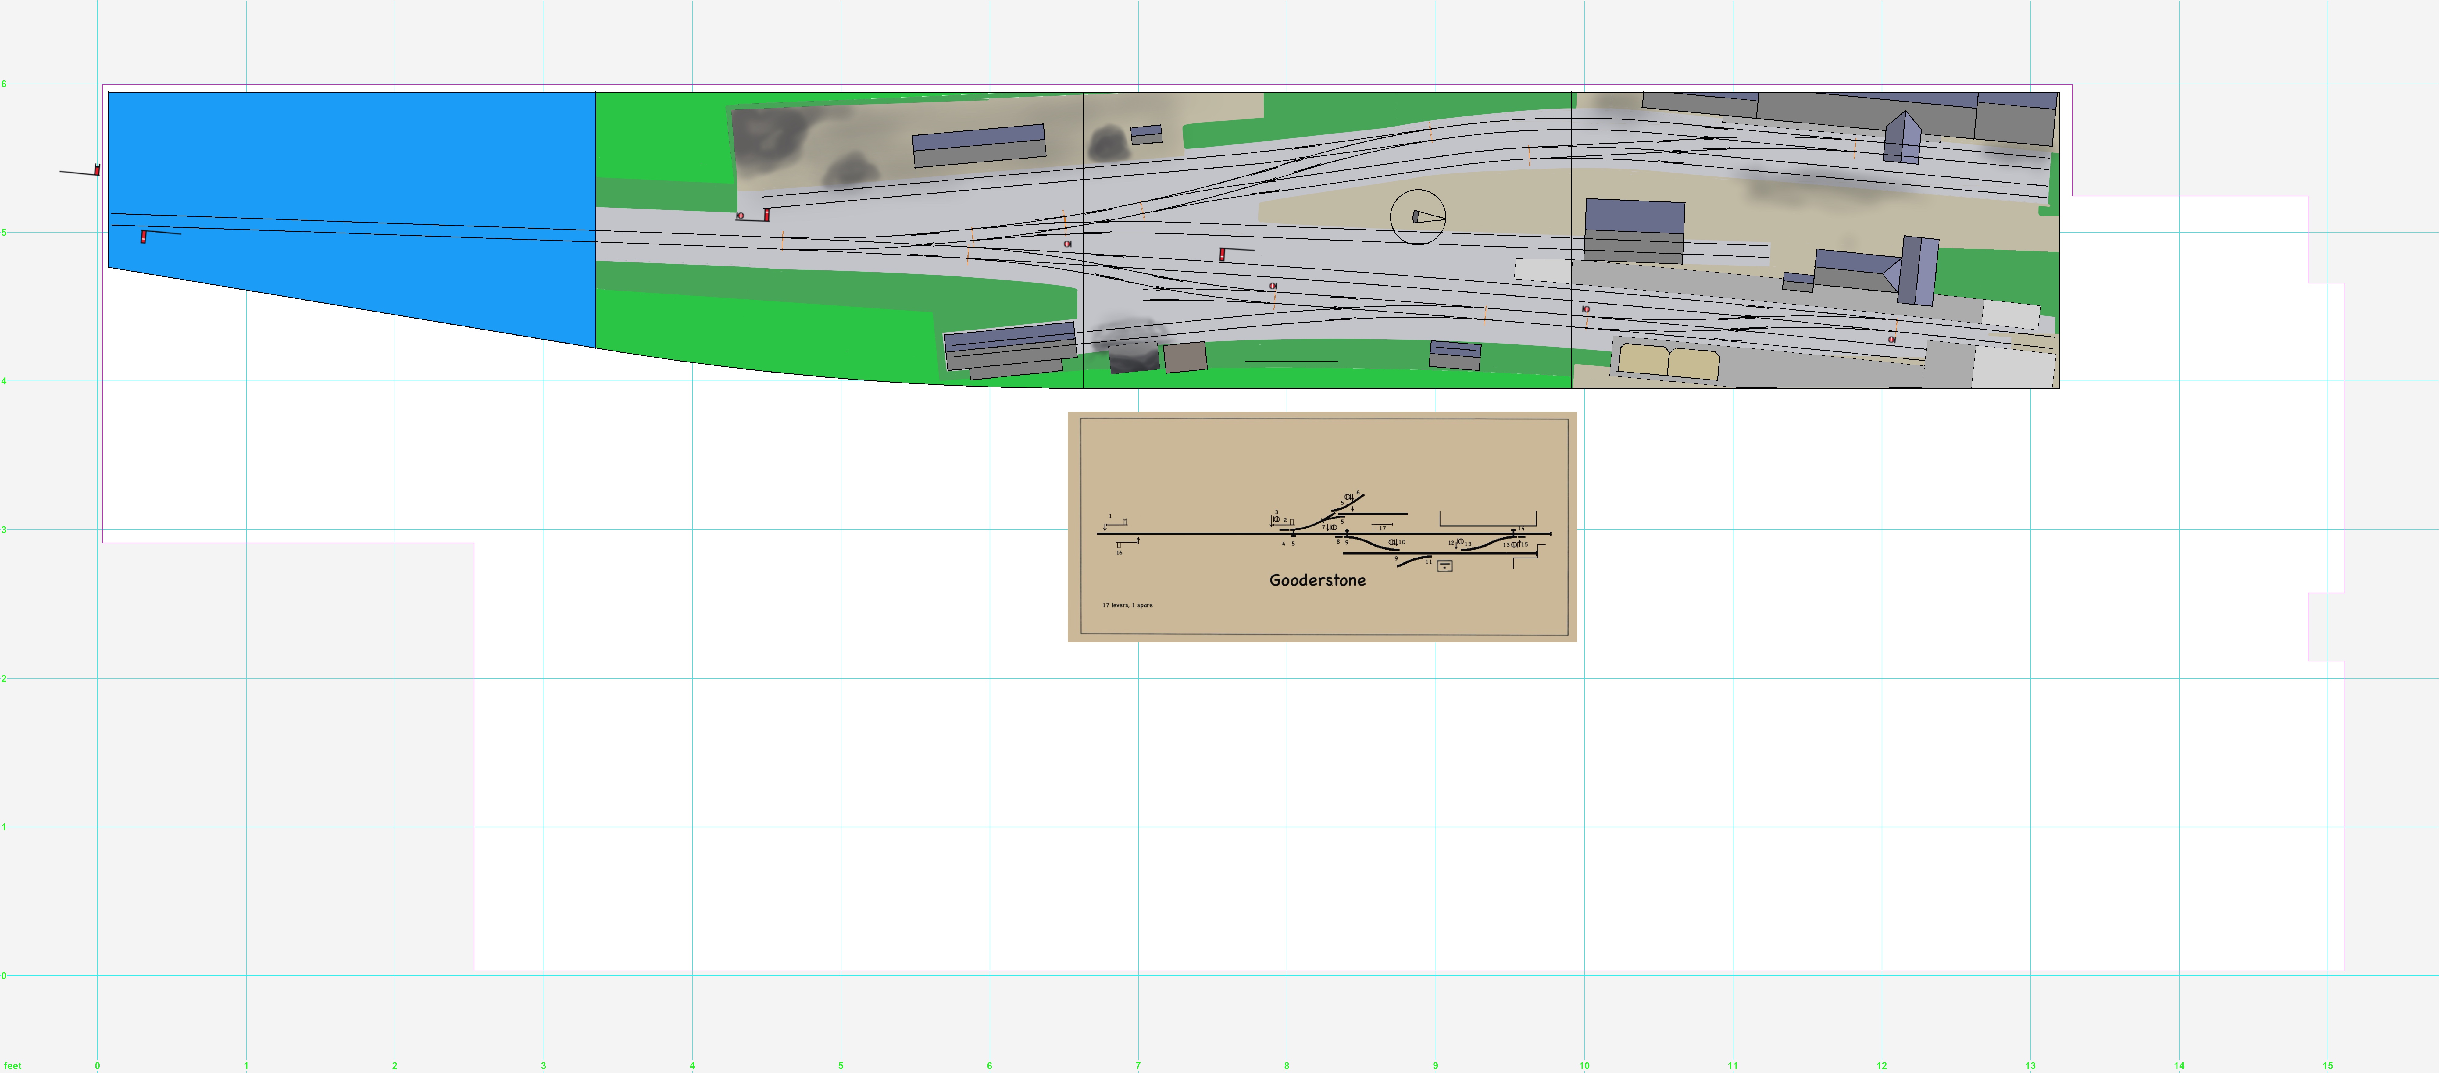Click red signal on blue fiddle yard
2439x1073 pixels.
click(143, 237)
